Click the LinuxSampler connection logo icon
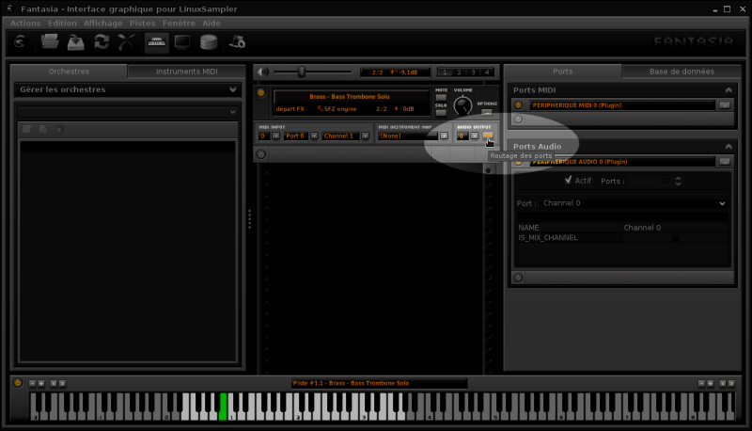The image size is (752, 431). point(20,42)
